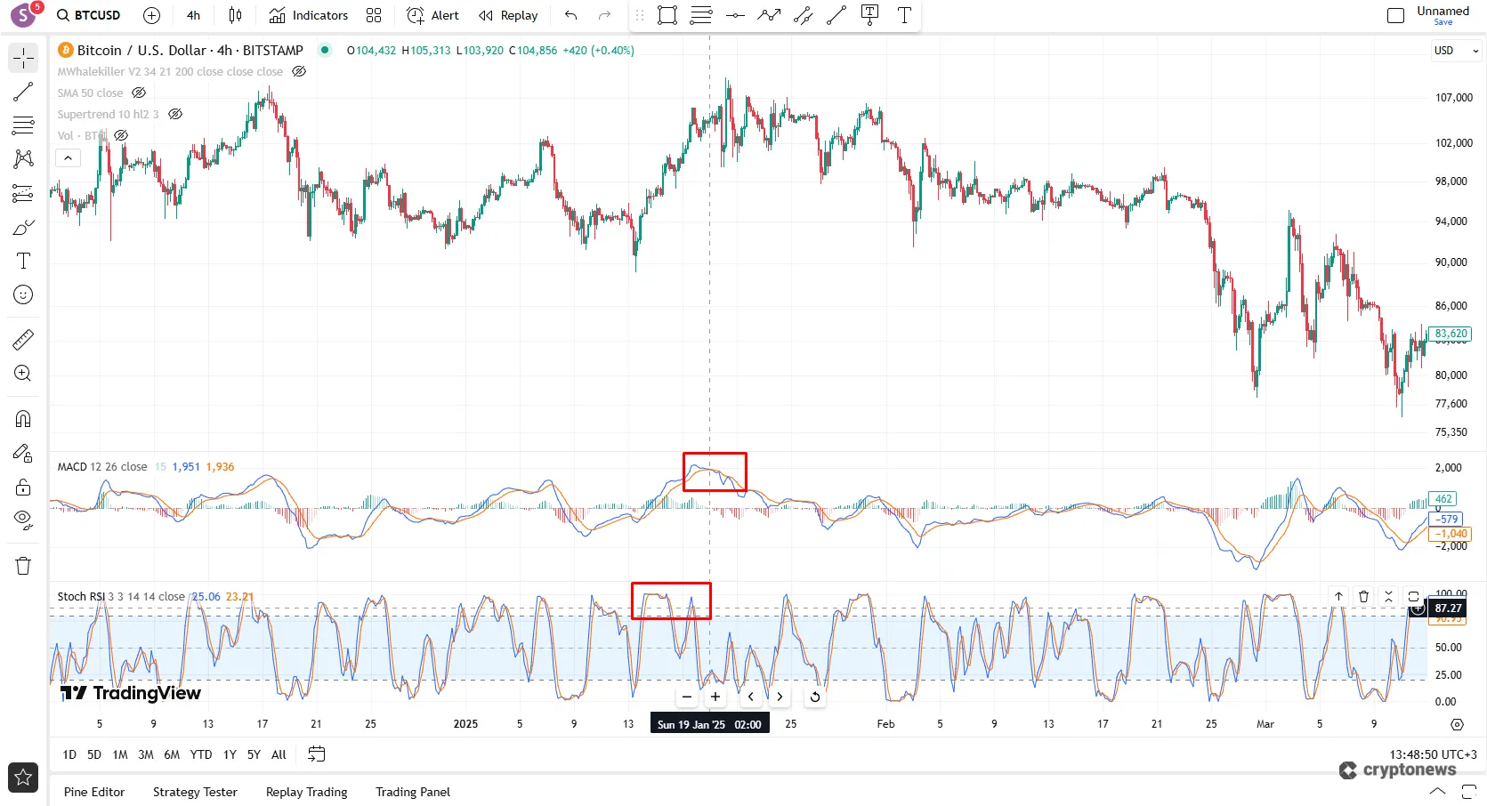Select the Zoom In tool
The width and height of the screenshot is (1487, 806).
coord(22,374)
